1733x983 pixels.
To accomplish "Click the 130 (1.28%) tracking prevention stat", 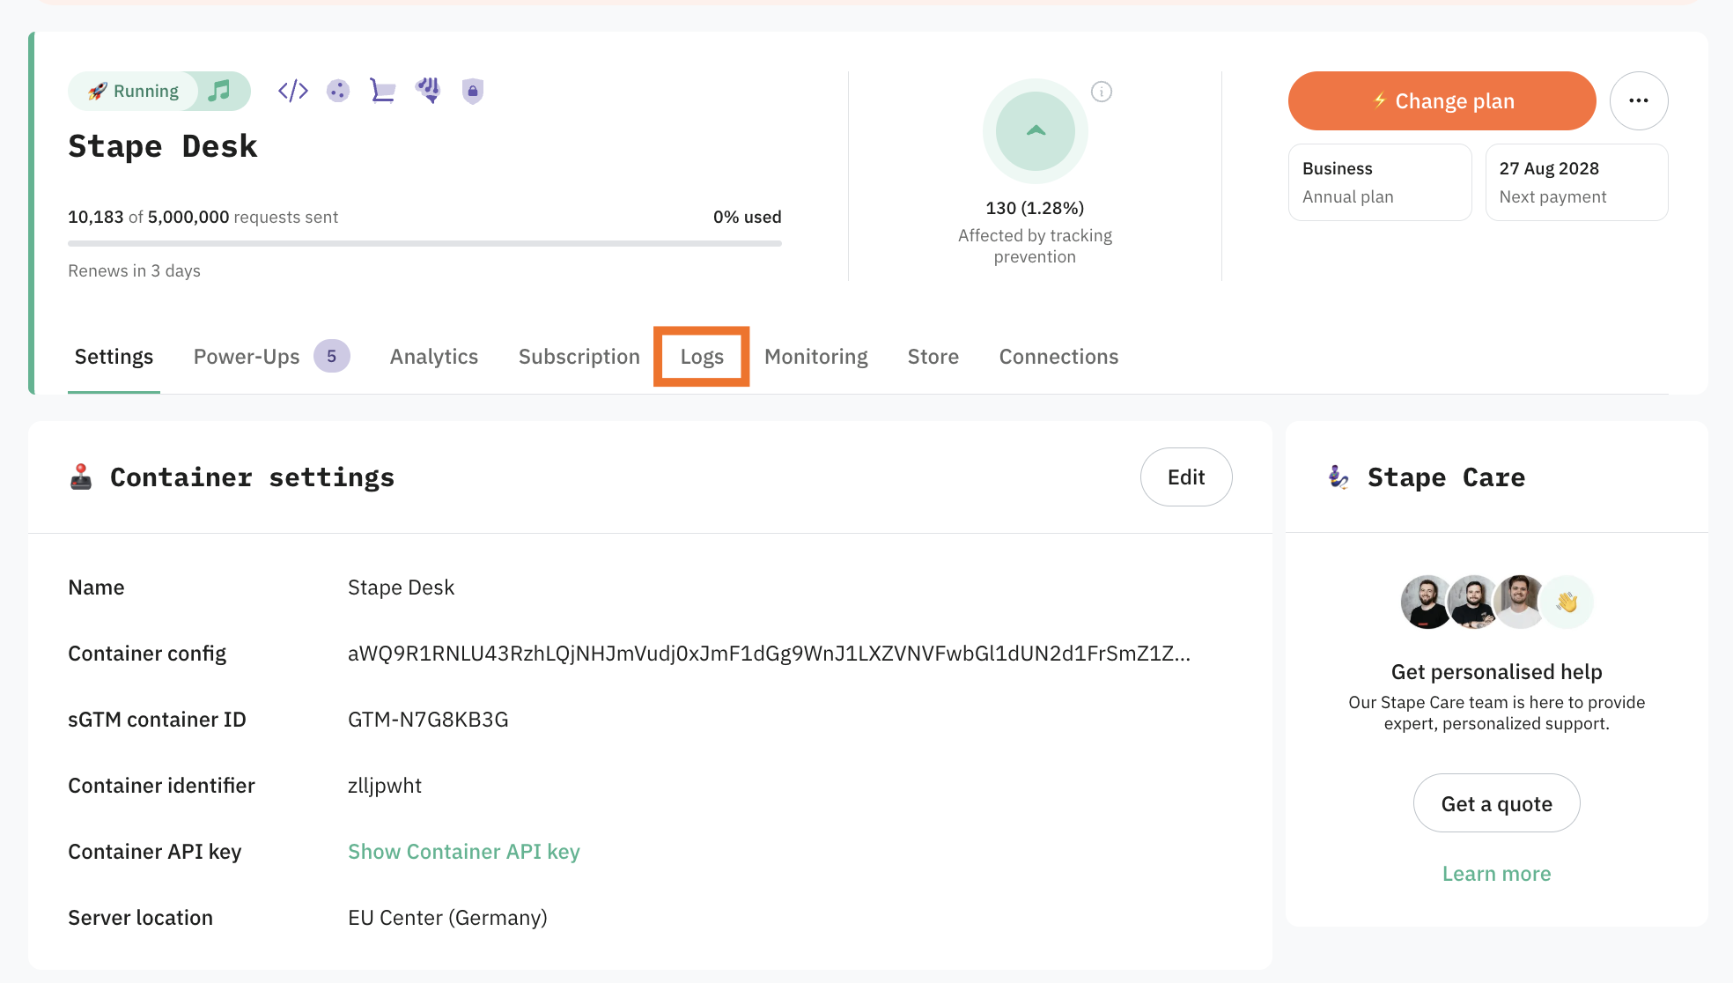I will [1035, 208].
